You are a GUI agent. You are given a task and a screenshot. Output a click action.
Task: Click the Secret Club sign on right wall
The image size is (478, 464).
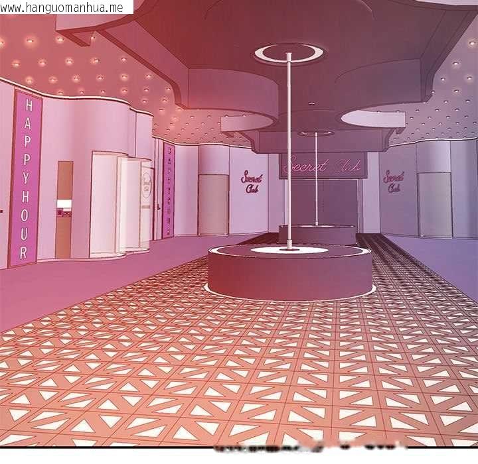(x=394, y=182)
